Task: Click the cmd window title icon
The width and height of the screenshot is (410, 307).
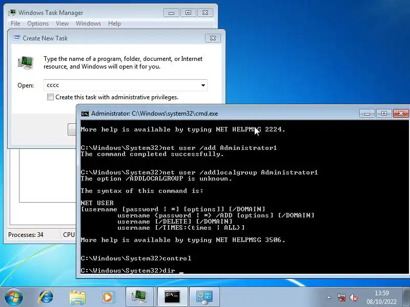Action: 85,114
